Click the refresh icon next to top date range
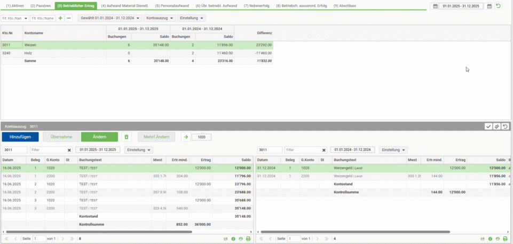 pyautogui.click(x=498, y=6)
